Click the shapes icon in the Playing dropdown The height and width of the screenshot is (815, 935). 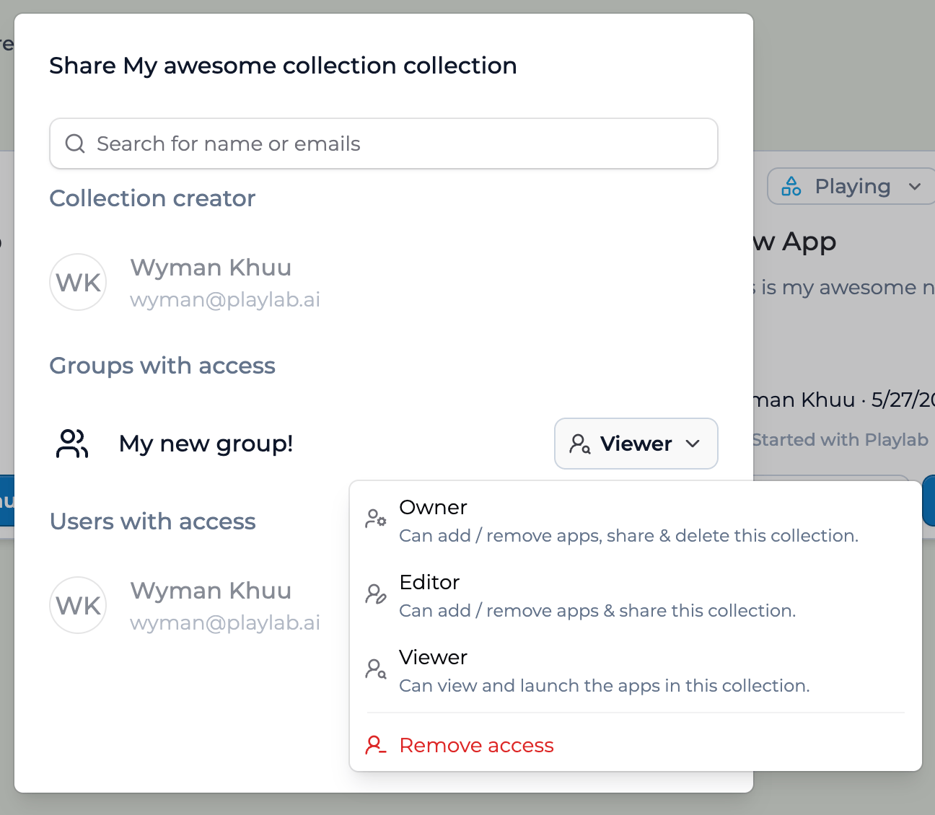pos(791,186)
